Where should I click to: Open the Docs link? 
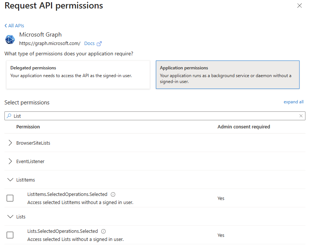[89, 44]
